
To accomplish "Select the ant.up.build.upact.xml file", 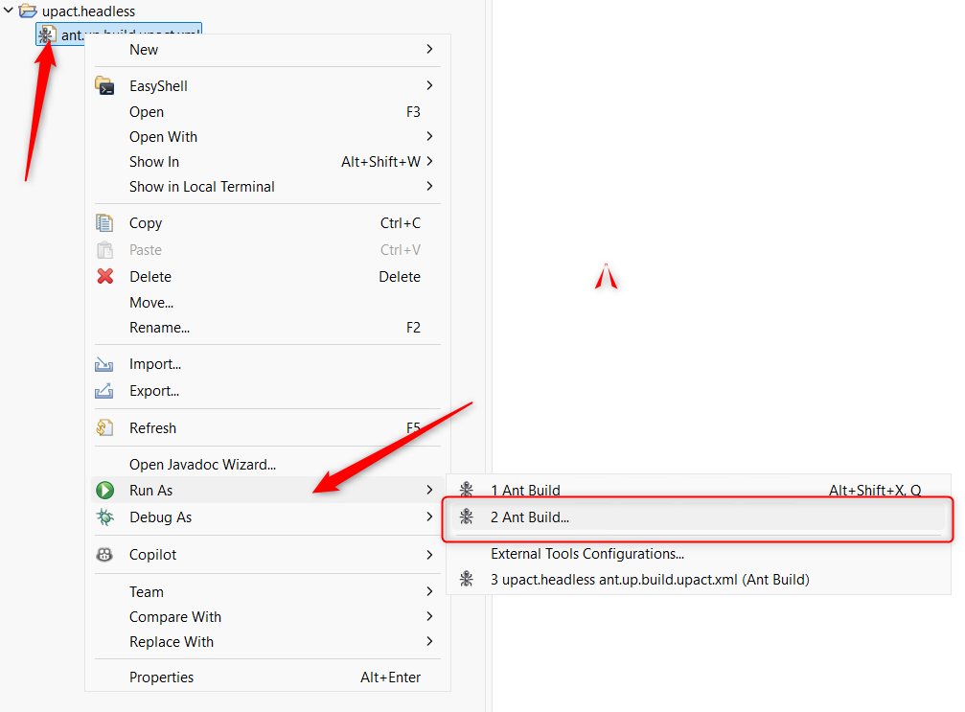I will 125,34.
